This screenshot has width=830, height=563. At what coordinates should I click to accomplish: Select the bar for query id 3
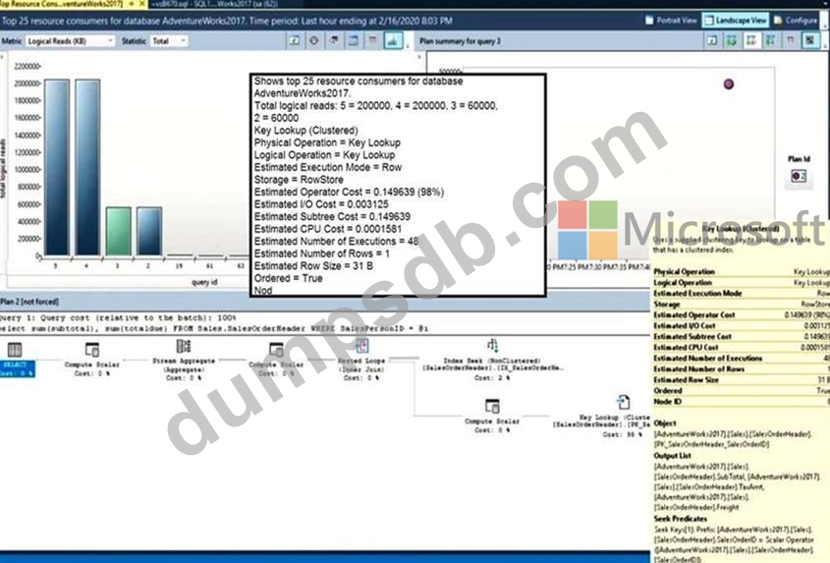point(118,234)
